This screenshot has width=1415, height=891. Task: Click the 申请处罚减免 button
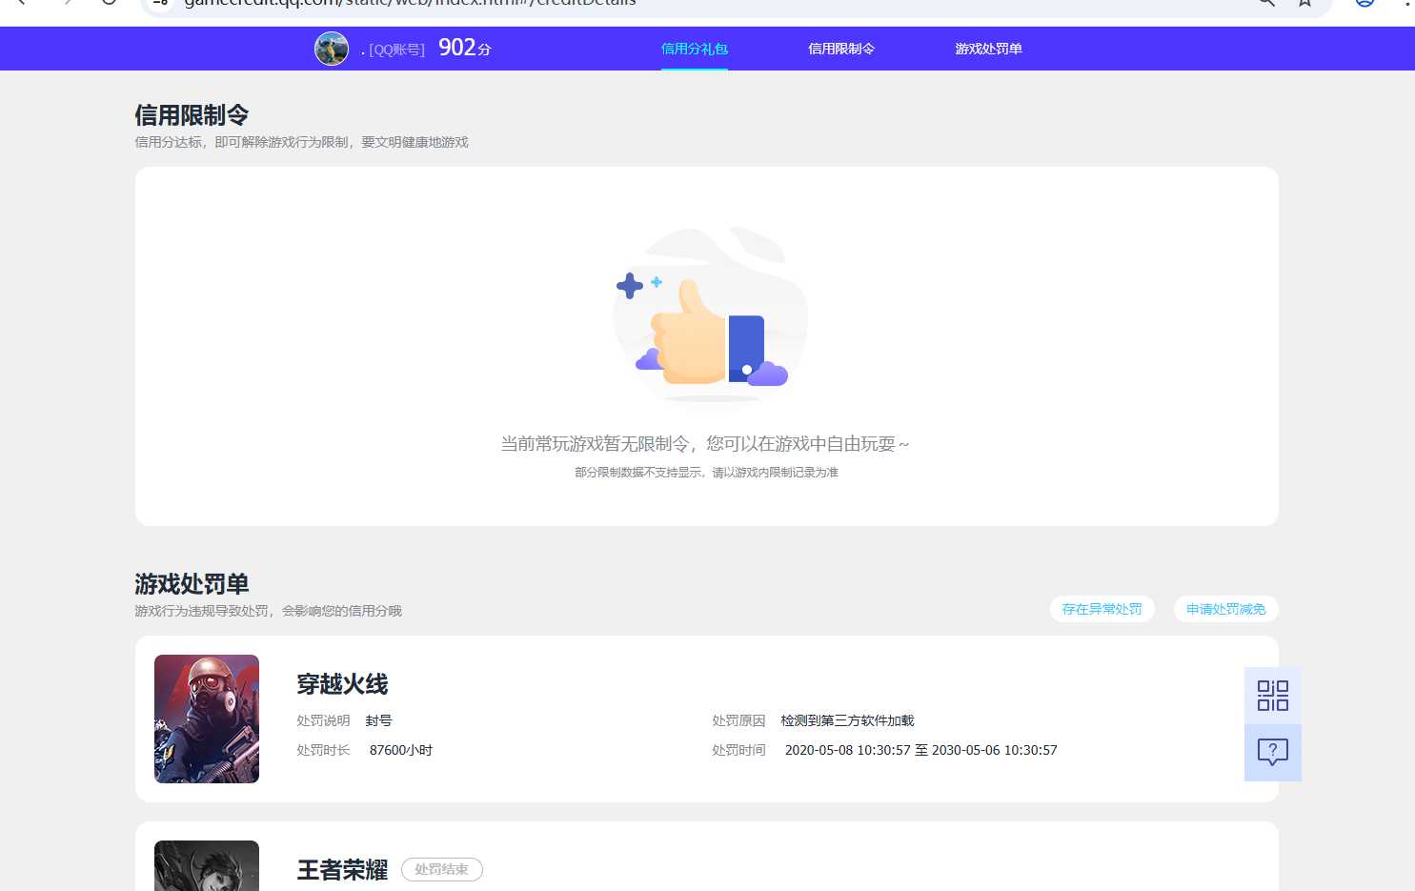point(1225,609)
